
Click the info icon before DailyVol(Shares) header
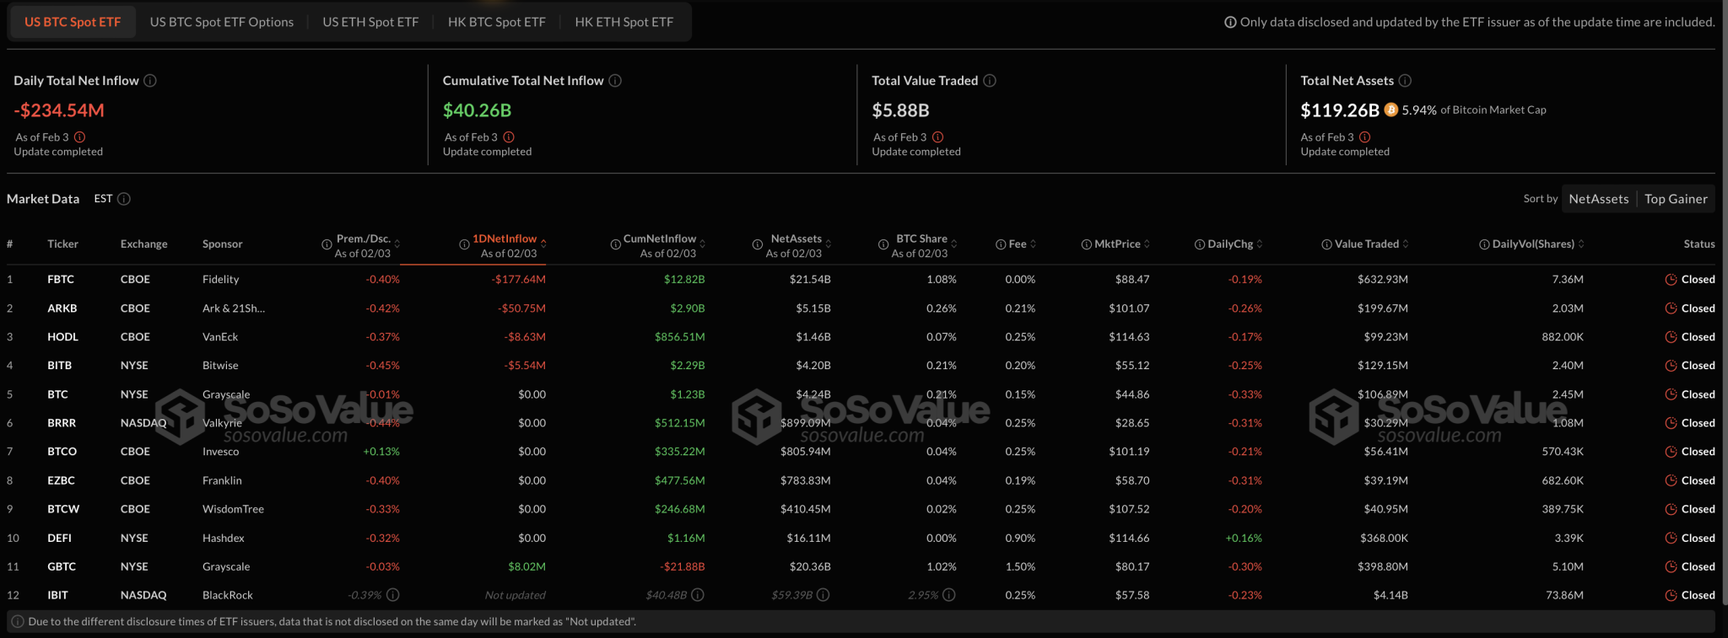(1484, 244)
